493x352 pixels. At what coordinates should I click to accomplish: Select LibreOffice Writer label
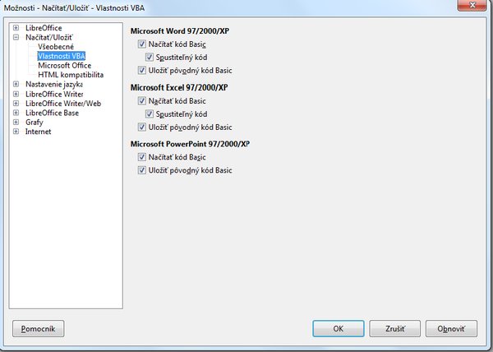tap(54, 94)
